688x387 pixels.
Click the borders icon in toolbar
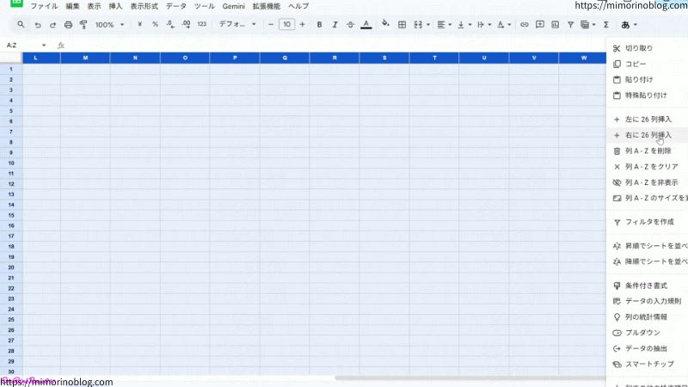click(402, 25)
